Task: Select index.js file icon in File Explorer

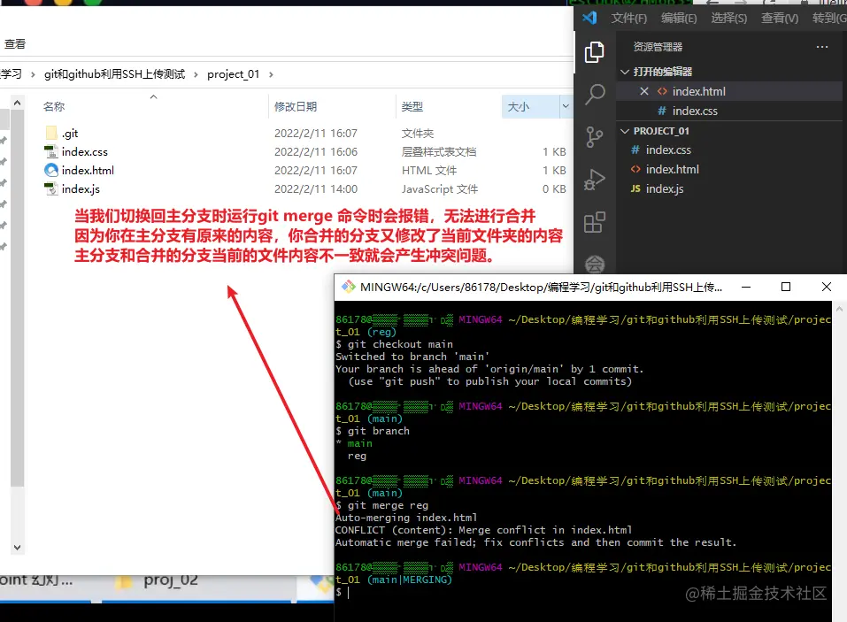Action: [51, 189]
